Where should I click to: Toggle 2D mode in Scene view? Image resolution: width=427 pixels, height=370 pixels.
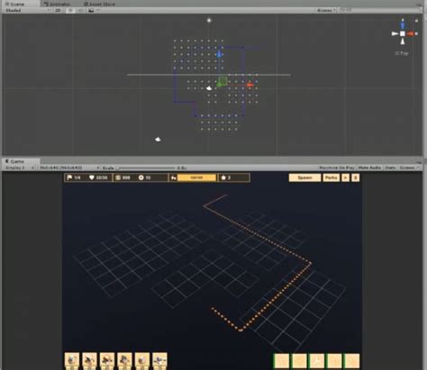[x=59, y=10]
